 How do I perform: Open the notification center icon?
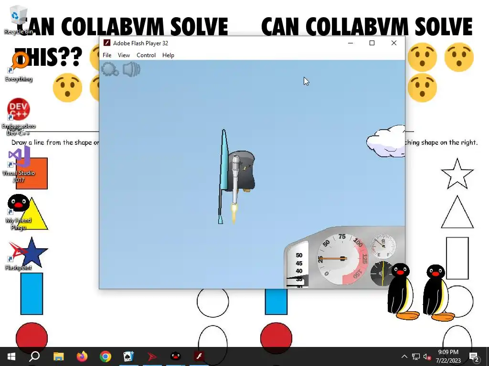tap(474, 356)
